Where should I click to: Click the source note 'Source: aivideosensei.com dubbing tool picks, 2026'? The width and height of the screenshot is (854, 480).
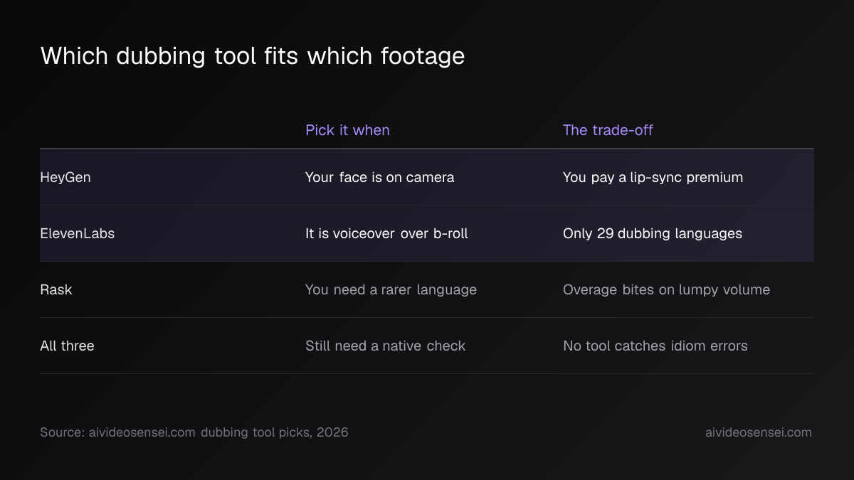(194, 432)
